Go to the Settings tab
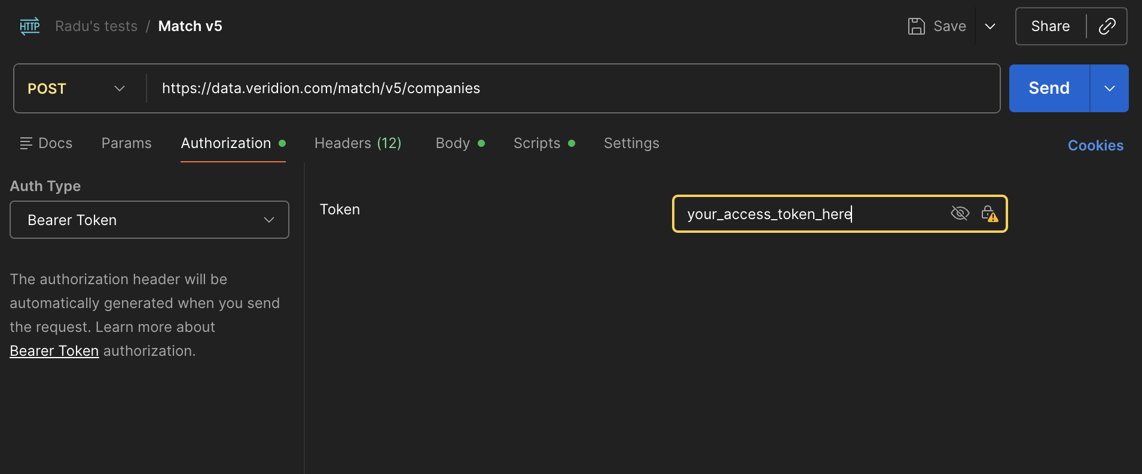 pyautogui.click(x=631, y=143)
